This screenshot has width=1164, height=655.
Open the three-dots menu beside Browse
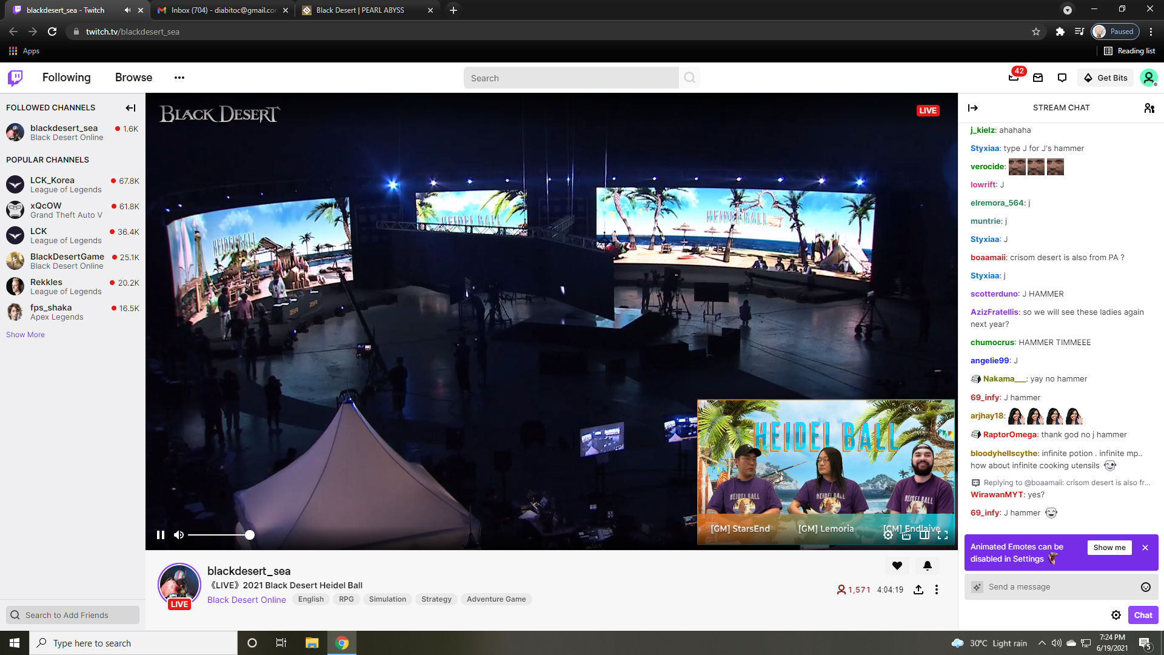click(x=179, y=78)
